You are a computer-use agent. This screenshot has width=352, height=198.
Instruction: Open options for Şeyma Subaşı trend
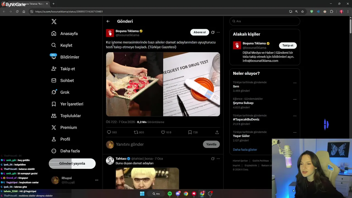pos(295,99)
